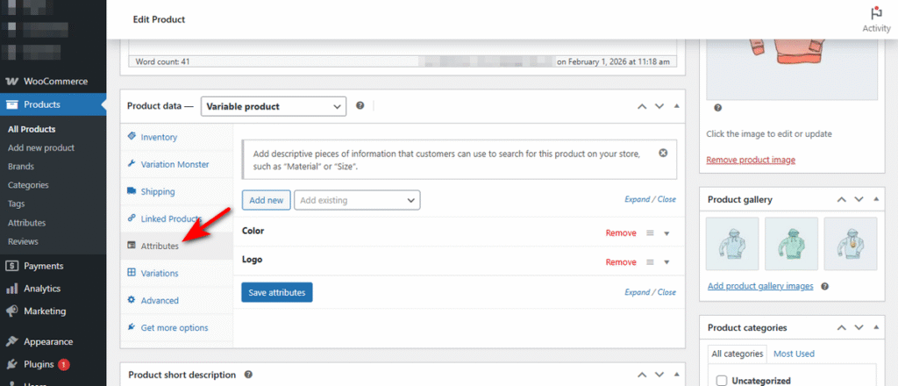Click Add product gallery images link
The width and height of the screenshot is (898, 386).
click(760, 286)
